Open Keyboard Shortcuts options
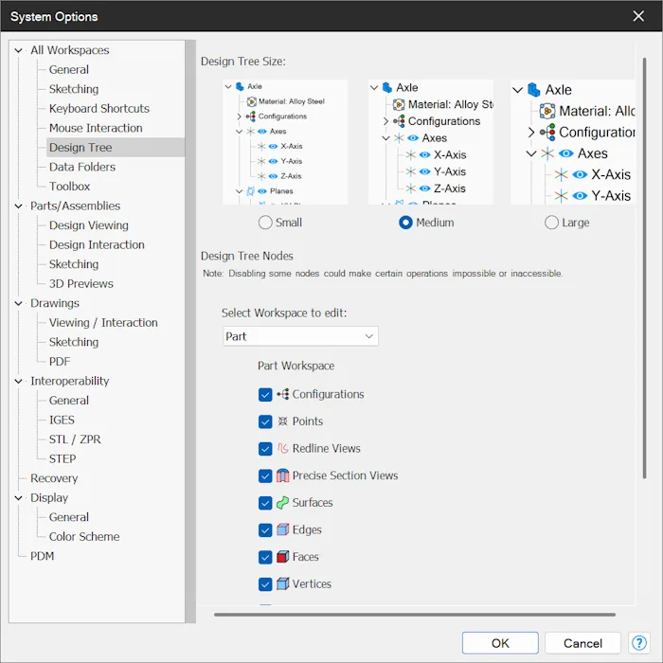Screen dimensions: 663x663 99,109
